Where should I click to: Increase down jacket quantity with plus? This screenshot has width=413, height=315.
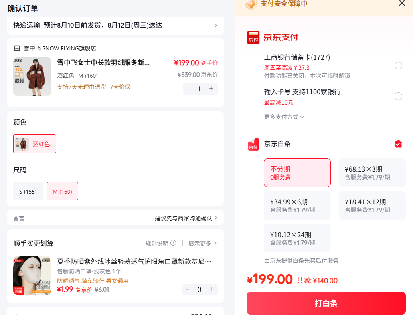211,88
